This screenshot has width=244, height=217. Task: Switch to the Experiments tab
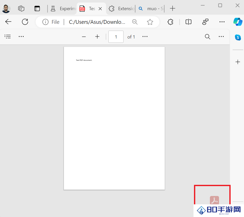coord(63,9)
